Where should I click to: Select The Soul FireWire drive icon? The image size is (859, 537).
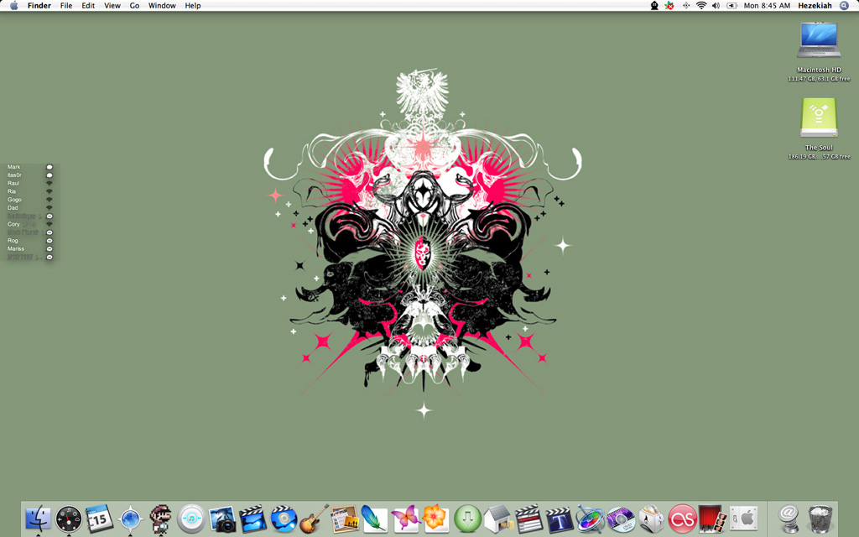819,117
